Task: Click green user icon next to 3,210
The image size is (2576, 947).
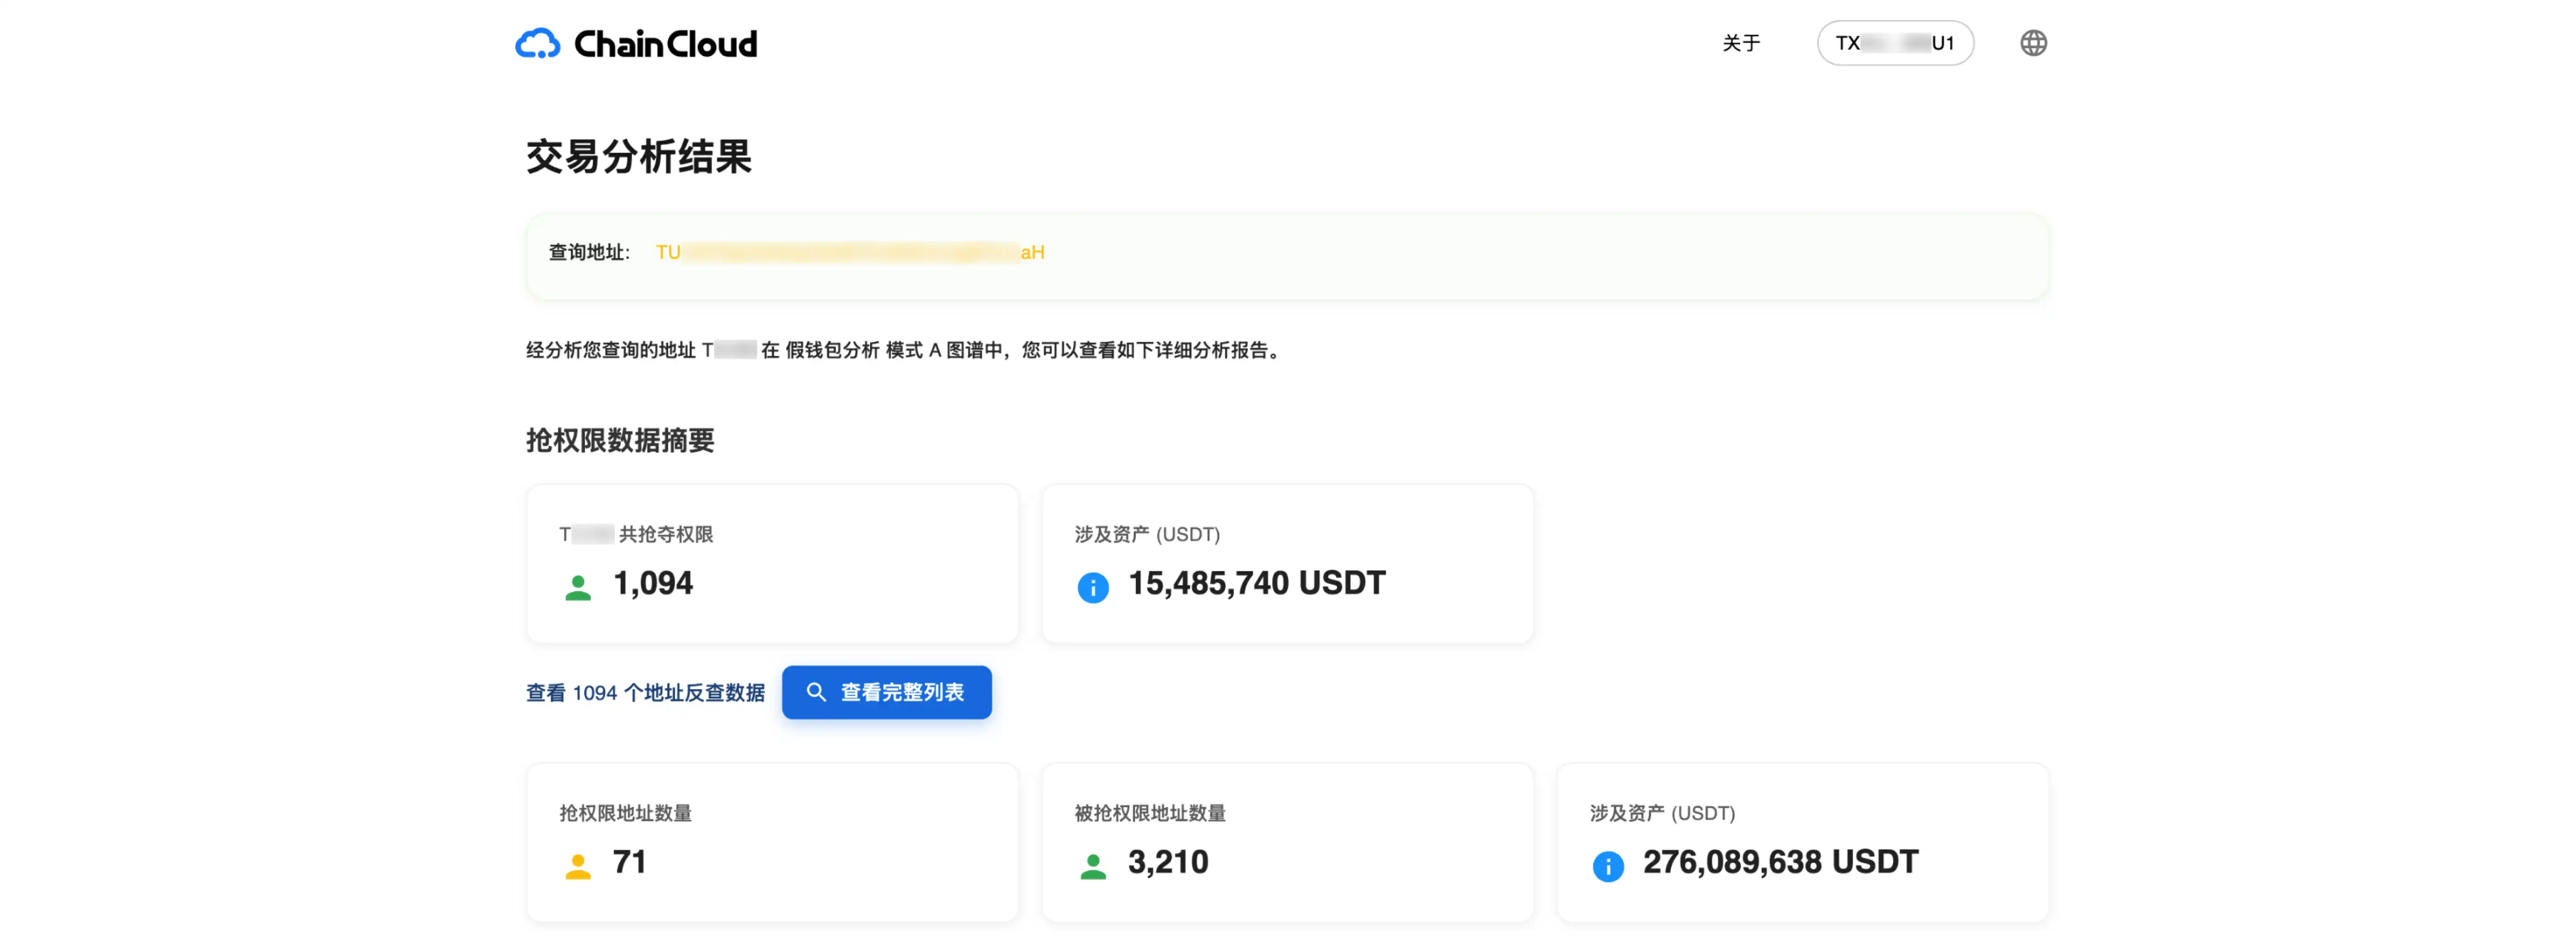Action: click(1092, 865)
